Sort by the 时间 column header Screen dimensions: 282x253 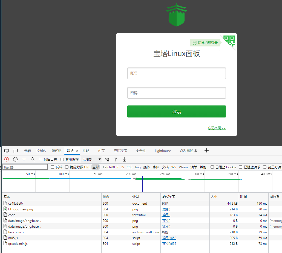tap(254, 196)
